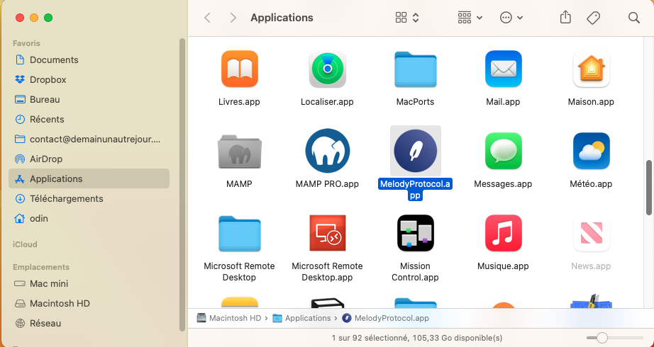This screenshot has height=347, width=654.
Task: Open the view mode switcher dropdown
Action: 407,18
